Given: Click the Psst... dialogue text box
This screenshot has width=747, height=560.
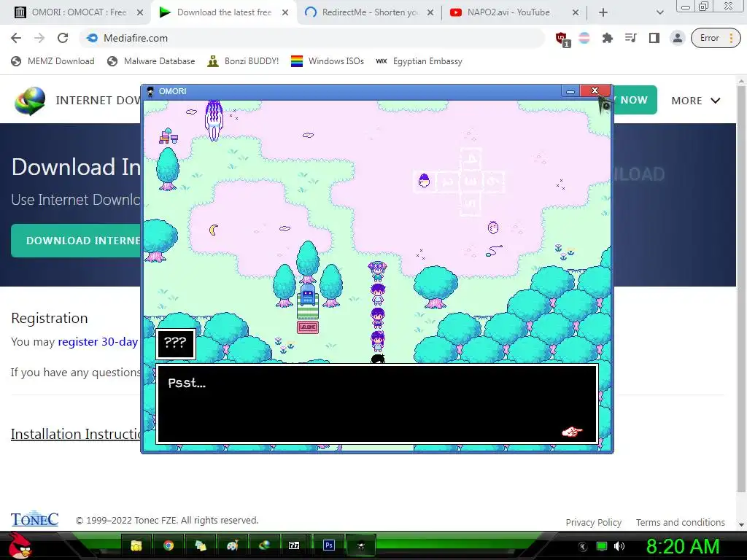Looking at the screenshot, I should 377,404.
